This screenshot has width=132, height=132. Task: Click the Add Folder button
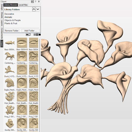[x=30, y=30]
